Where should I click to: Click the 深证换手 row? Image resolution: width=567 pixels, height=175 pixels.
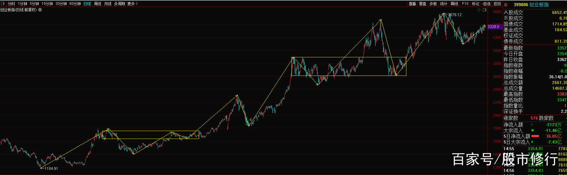tap(535, 111)
